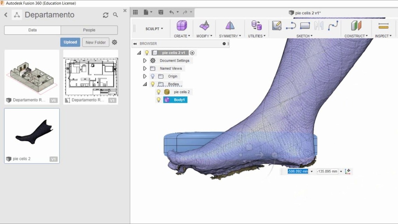
Task: Toggle the Origin folder visibility bulb
Action: (152, 76)
